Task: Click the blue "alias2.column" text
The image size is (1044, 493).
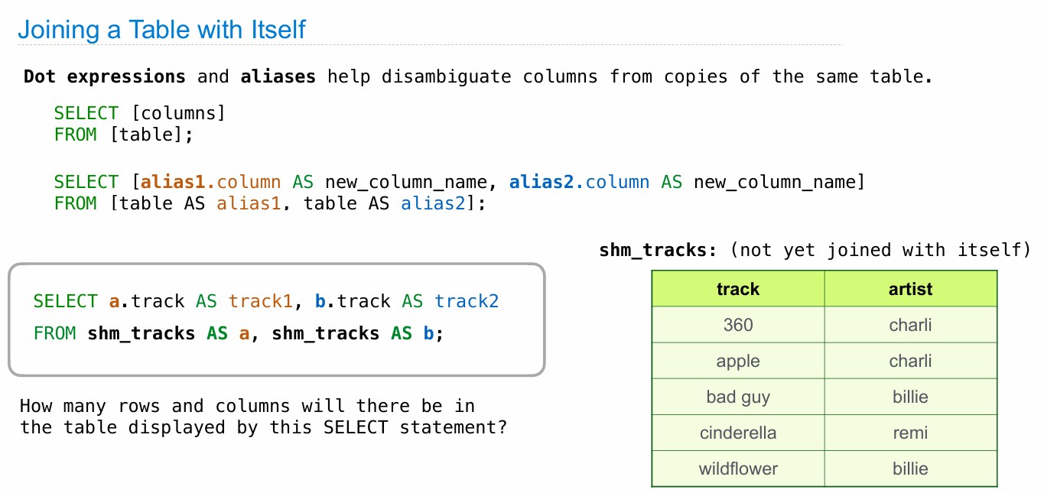Action: (x=579, y=182)
